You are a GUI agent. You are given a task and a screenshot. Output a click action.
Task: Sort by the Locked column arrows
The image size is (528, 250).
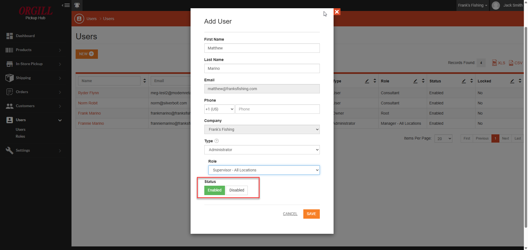click(520, 81)
